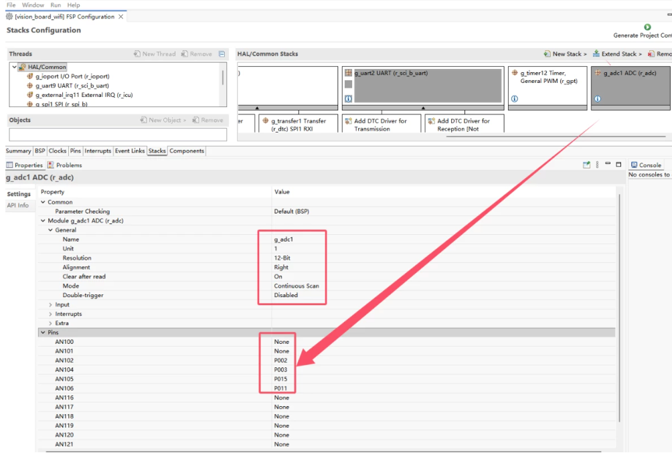Switch to the Components tab

click(187, 151)
